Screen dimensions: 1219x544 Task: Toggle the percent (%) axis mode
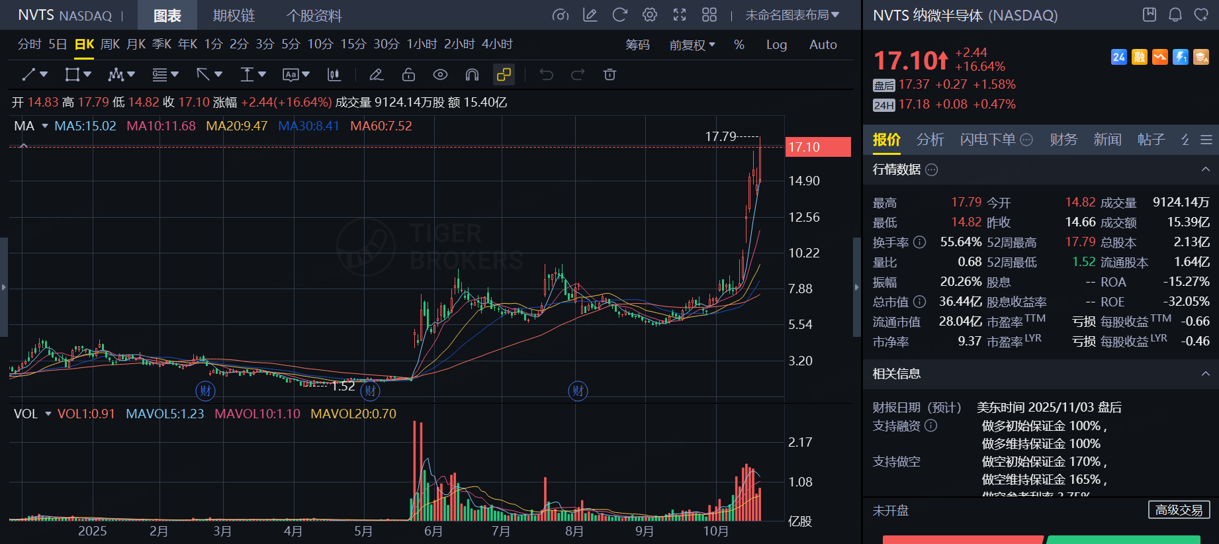739,44
